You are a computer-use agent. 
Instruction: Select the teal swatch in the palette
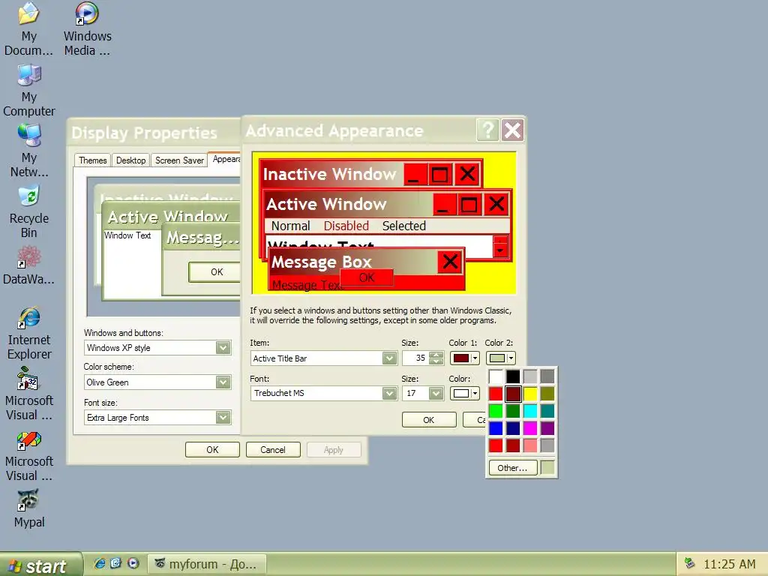pyautogui.click(x=547, y=411)
